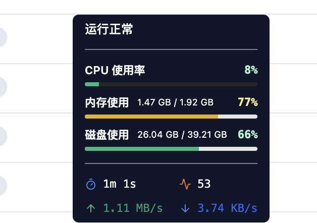Click the number 53 beside pulse icon

(x=204, y=184)
